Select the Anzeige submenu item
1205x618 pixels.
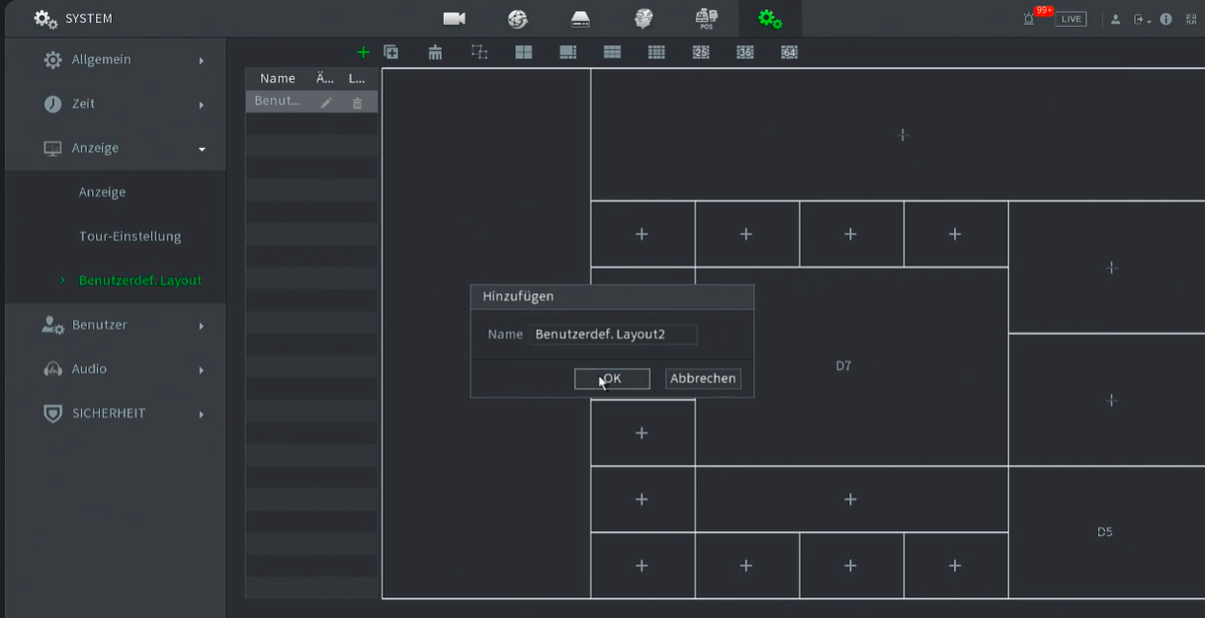tap(102, 193)
